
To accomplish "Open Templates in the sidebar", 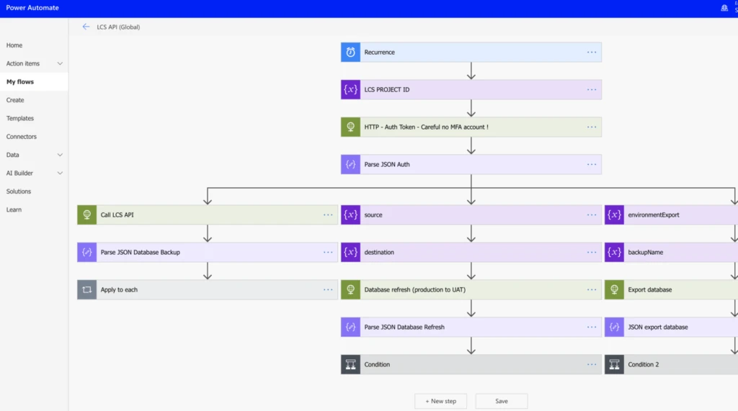I will point(20,119).
